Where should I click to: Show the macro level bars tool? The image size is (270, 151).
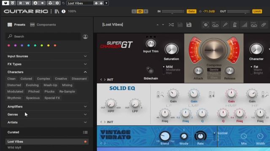click(244, 25)
